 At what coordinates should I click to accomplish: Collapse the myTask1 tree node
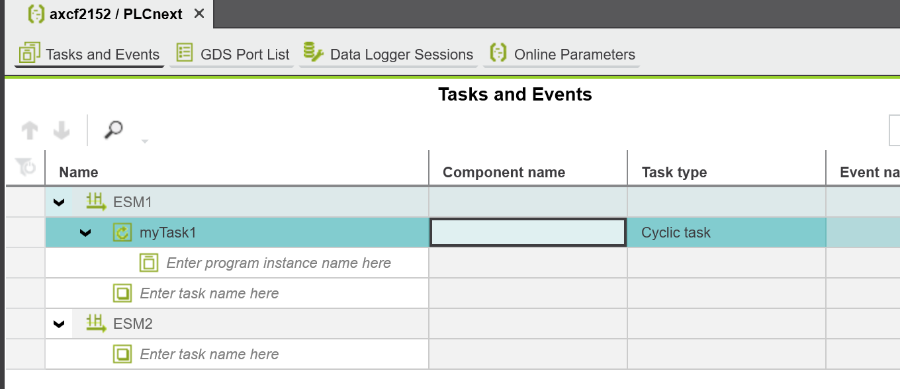point(85,233)
